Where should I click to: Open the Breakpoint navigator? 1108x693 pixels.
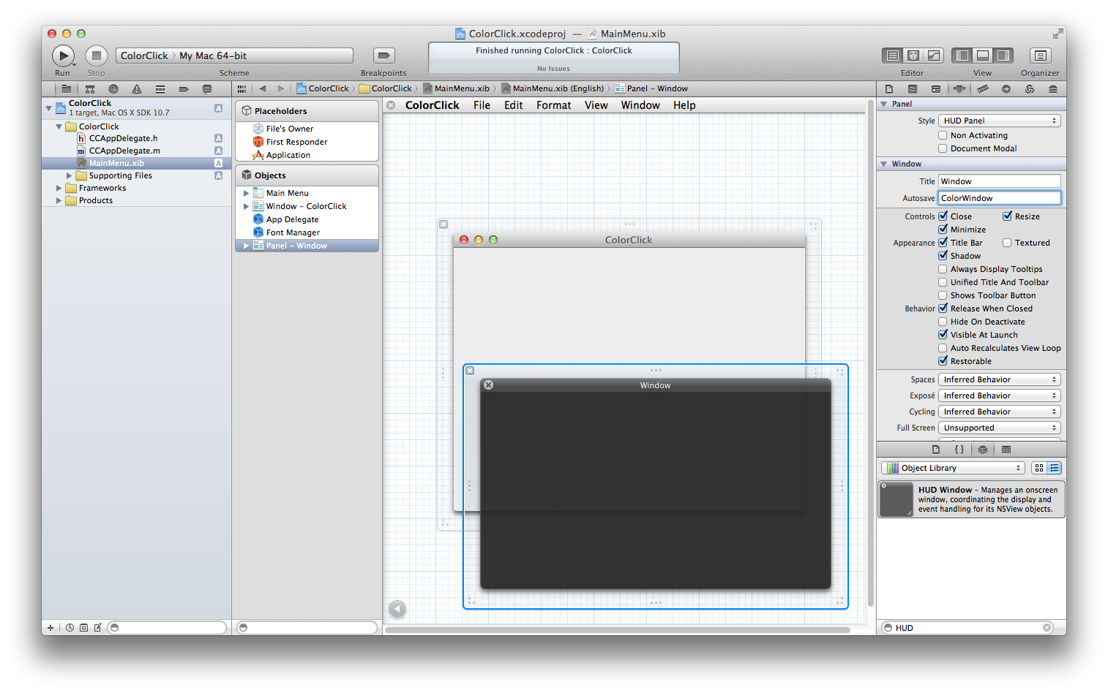184,89
